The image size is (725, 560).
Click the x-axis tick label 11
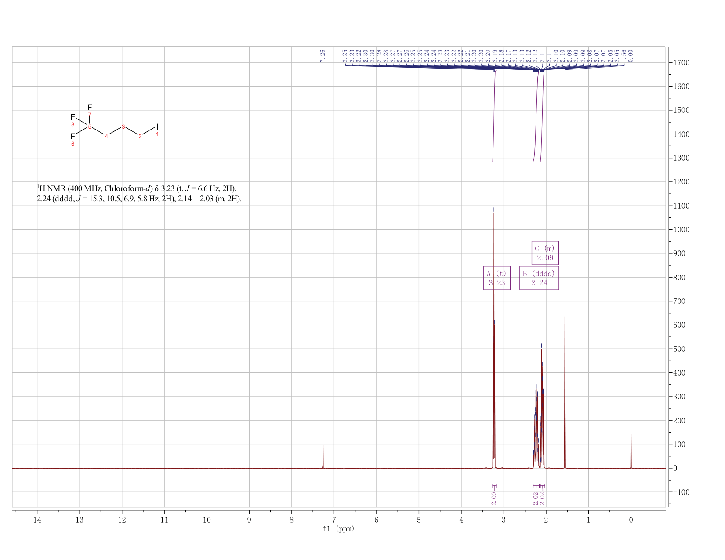click(164, 520)
